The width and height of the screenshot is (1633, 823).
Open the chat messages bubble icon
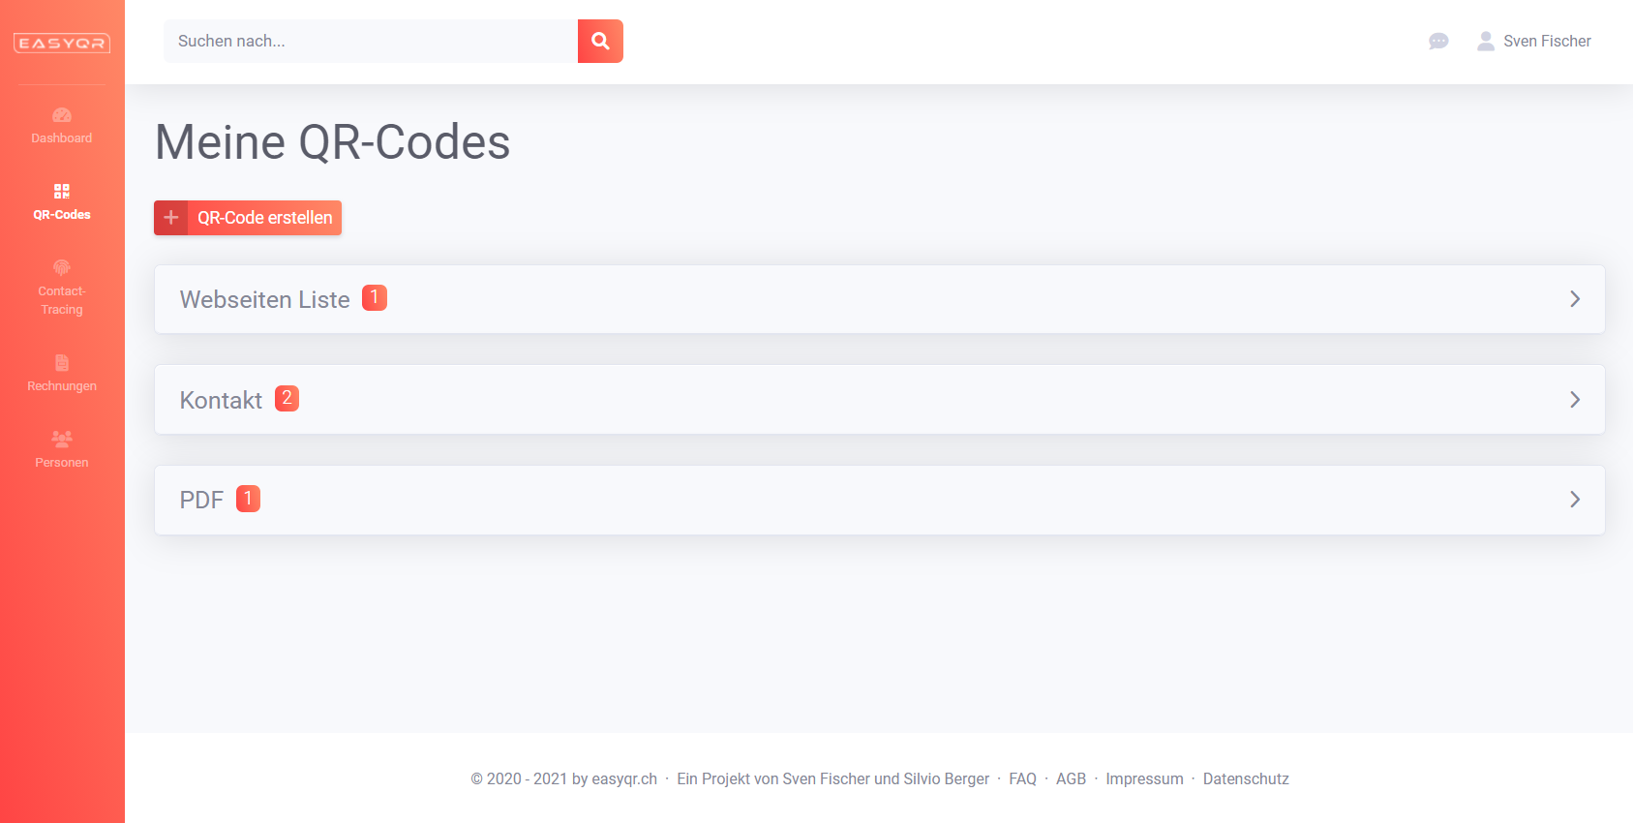[1438, 41]
